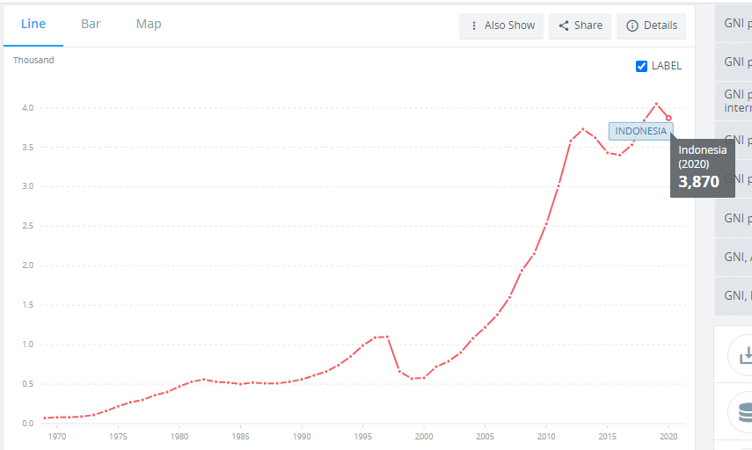The image size is (752, 450).
Task: Click the Share button label
Action: click(x=588, y=25)
